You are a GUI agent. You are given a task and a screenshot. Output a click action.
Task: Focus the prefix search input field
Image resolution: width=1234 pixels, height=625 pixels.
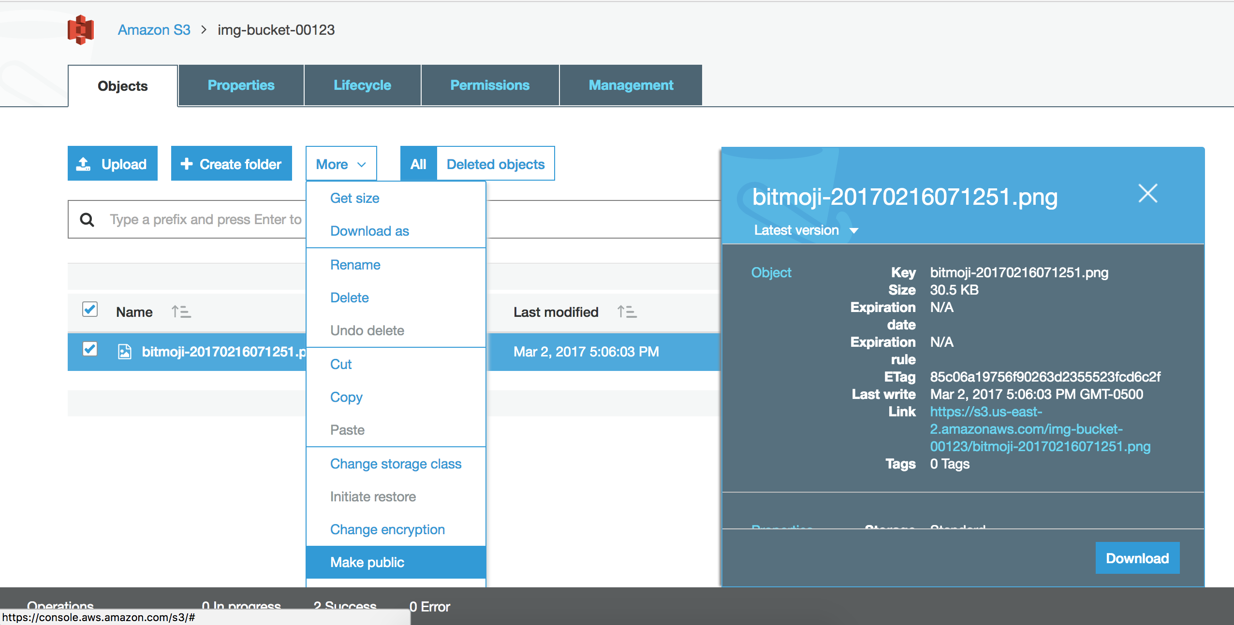[x=206, y=220]
